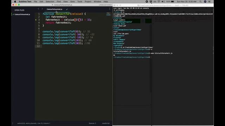Viewport: 225px width, 126px height.
Task: Open the Edit menu
Action: pos(41,1)
